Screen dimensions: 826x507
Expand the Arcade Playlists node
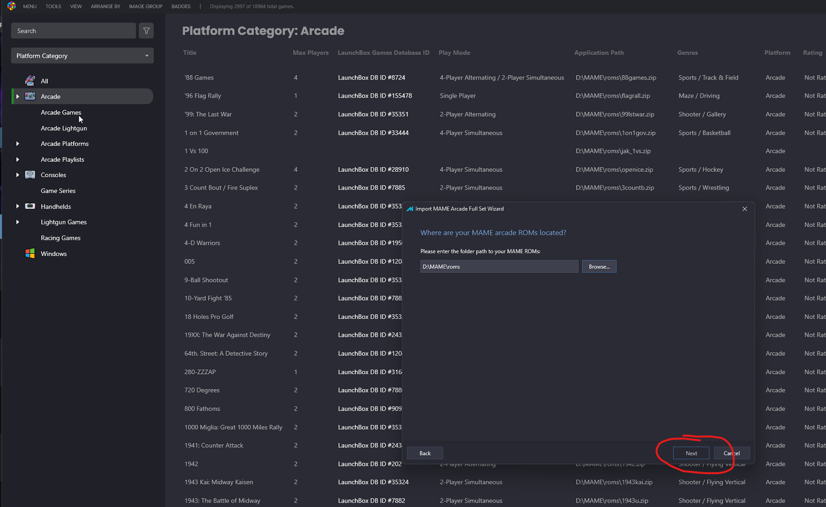point(18,160)
